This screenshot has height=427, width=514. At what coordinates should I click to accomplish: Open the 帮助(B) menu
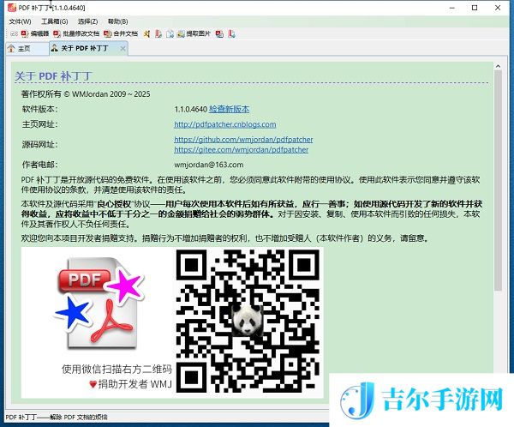tap(117, 21)
